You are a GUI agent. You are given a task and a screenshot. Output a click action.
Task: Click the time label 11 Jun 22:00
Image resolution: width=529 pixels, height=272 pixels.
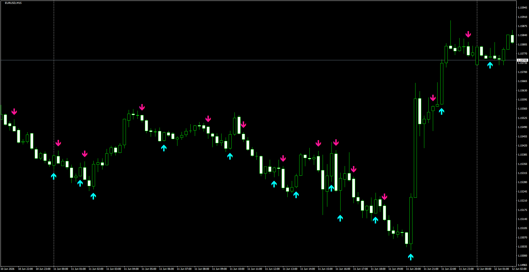point(449,269)
